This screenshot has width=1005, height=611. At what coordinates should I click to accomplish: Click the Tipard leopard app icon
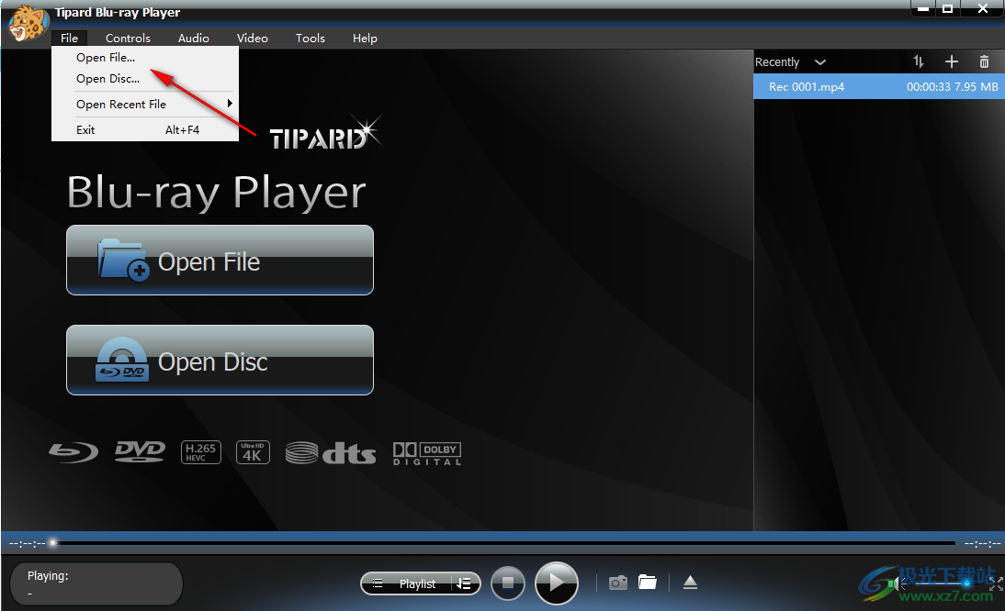pos(28,22)
